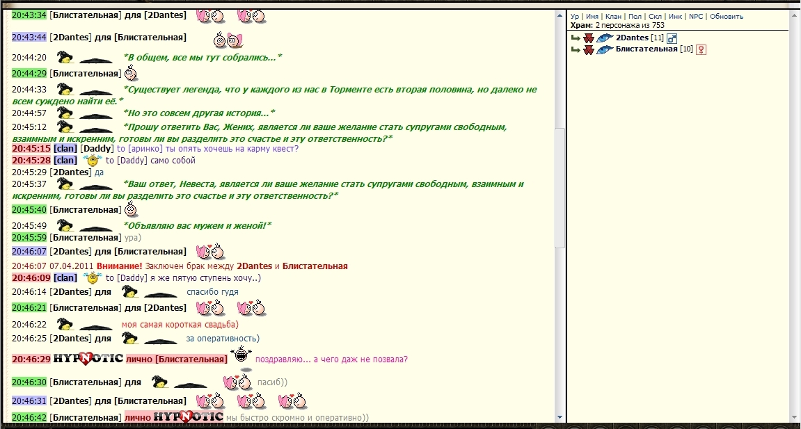Image resolution: width=801 pixels, height=429 pixels.
Task: Click 'спасибо гудя' message text
Action: [212, 292]
